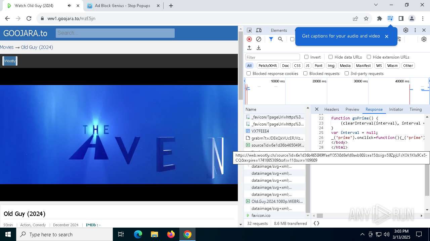Click the GOOJARA.to logo
The width and height of the screenshot is (430, 241).
click(x=25, y=33)
